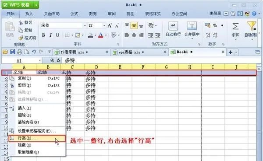Click the 求和 sum sigma button
This screenshot has width=263, height=161.
click(235, 30)
